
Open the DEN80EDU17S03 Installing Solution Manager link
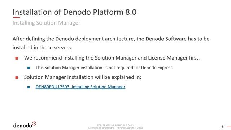coord(80,87)
